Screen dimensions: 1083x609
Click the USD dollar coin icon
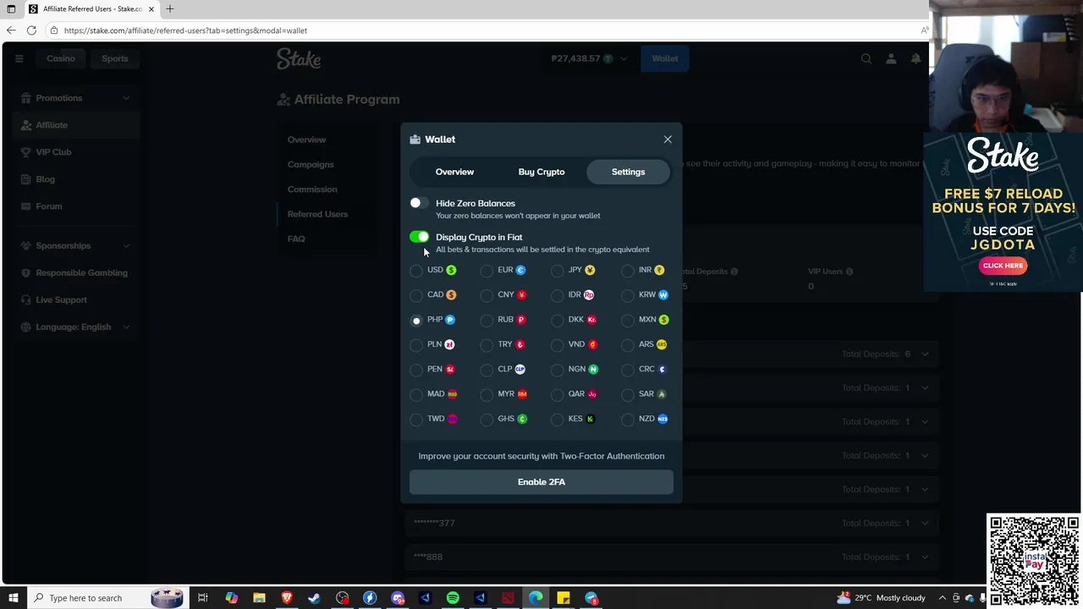coord(451,270)
